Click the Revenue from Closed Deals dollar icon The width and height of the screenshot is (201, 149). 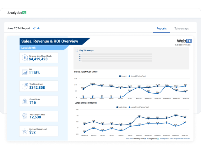(24, 58)
